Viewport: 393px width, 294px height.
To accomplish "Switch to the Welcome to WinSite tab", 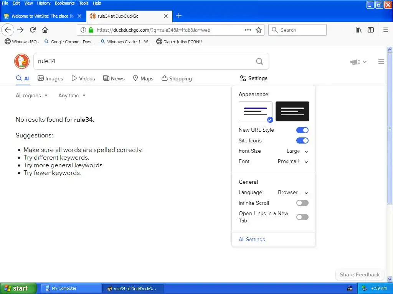I will pos(43,16).
